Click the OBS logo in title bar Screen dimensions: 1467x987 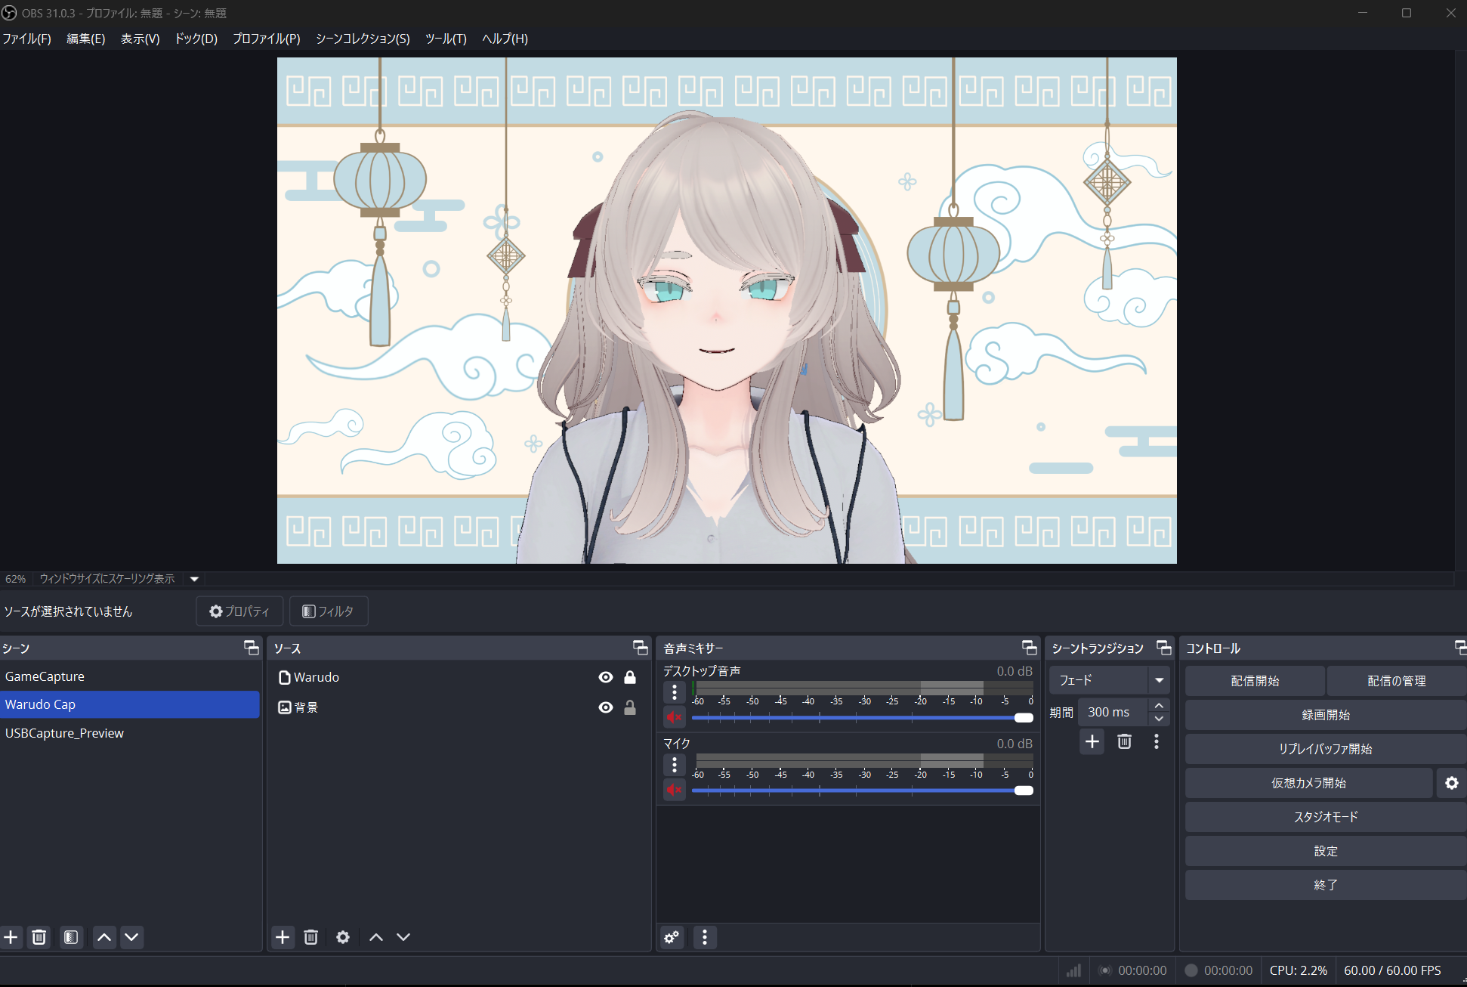[9, 13]
